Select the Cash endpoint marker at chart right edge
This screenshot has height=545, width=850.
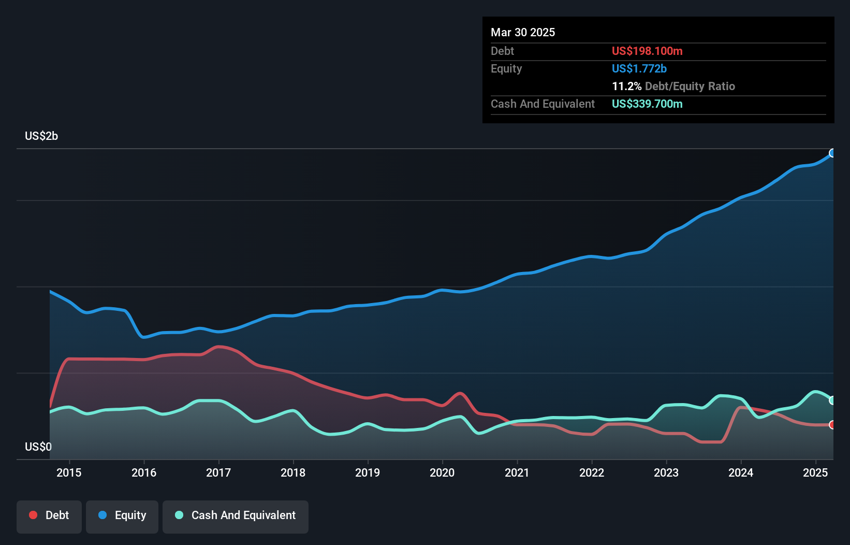click(832, 400)
